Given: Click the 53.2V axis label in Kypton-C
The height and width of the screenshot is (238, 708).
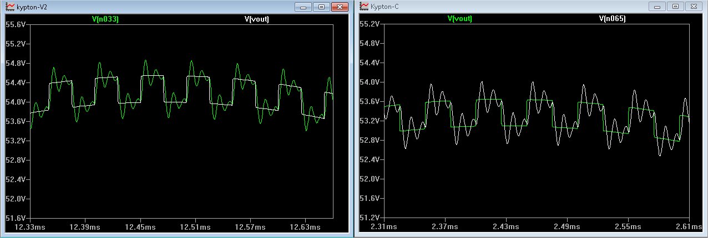Looking at the screenshot, I should [368, 121].
